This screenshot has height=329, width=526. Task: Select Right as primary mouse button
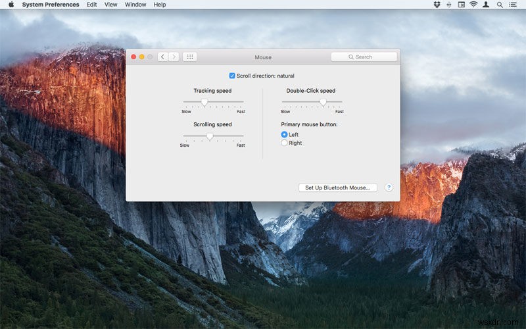coord(285,143)
